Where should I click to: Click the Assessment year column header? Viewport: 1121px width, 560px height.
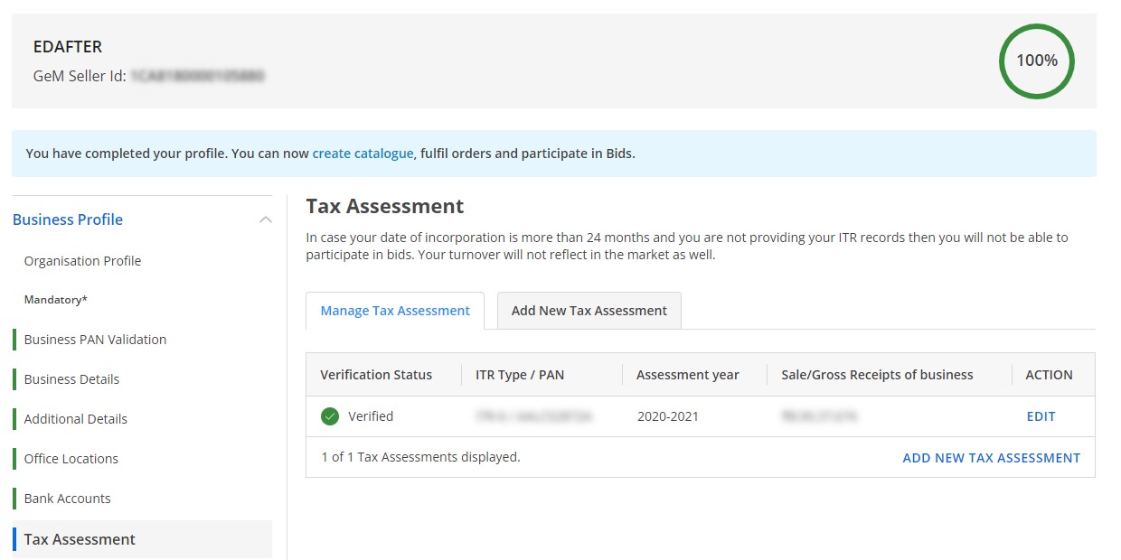tap(687, 375)
